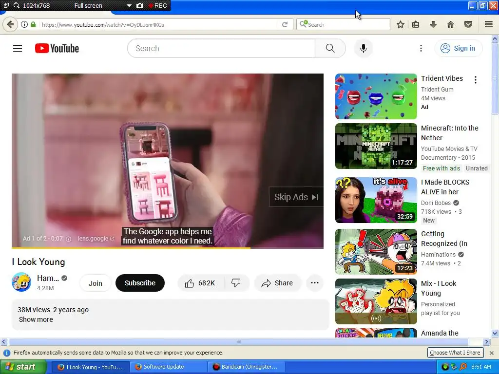Viewport: 499px width, 374px height.
Task: Click the green padlock security icon
Action: point(33,24)
